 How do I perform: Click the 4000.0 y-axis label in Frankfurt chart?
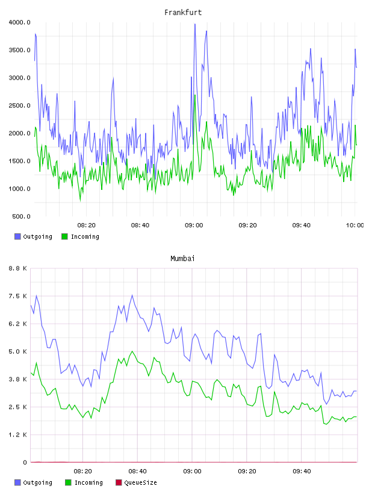(x=19, y=22)
